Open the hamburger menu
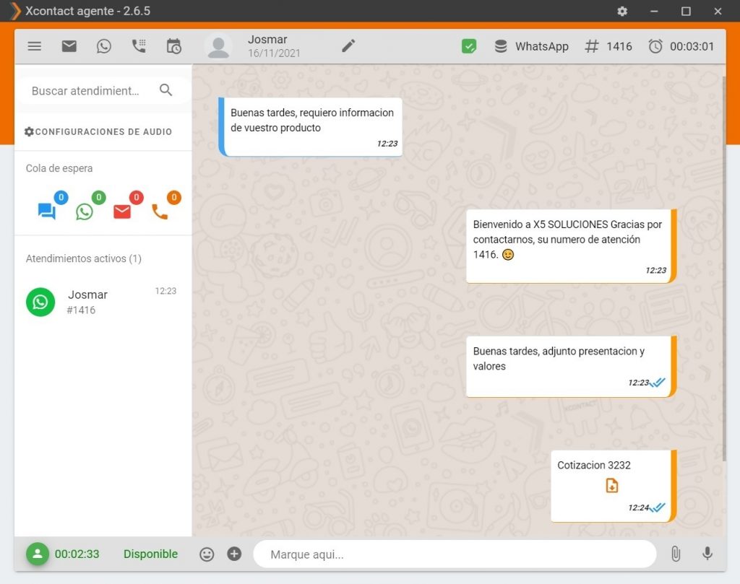The height and width of the screenshot is (584, 740). (x=35, y=46)
